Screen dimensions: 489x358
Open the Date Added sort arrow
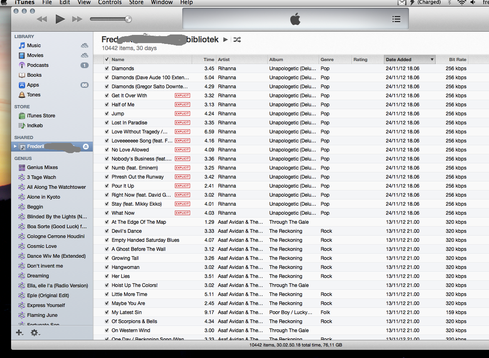point(432,59)
